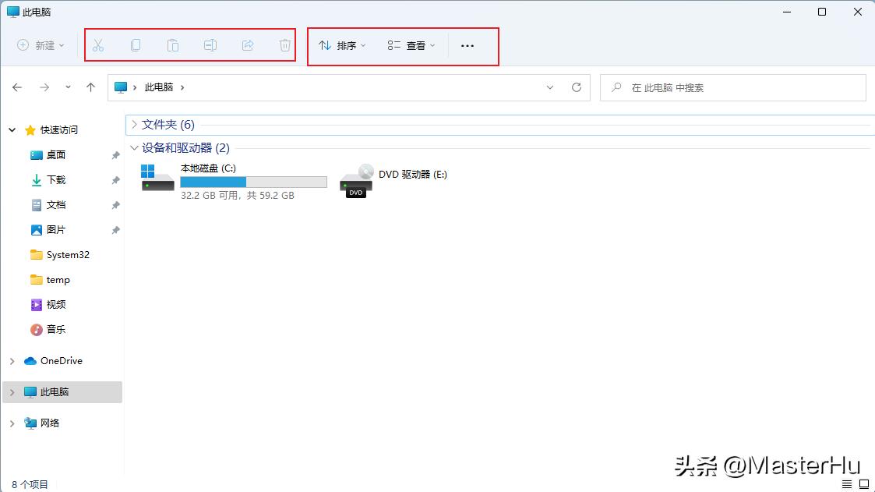Click the Share icon in toolbar
875x492 pixels.
tap(248, 45)
